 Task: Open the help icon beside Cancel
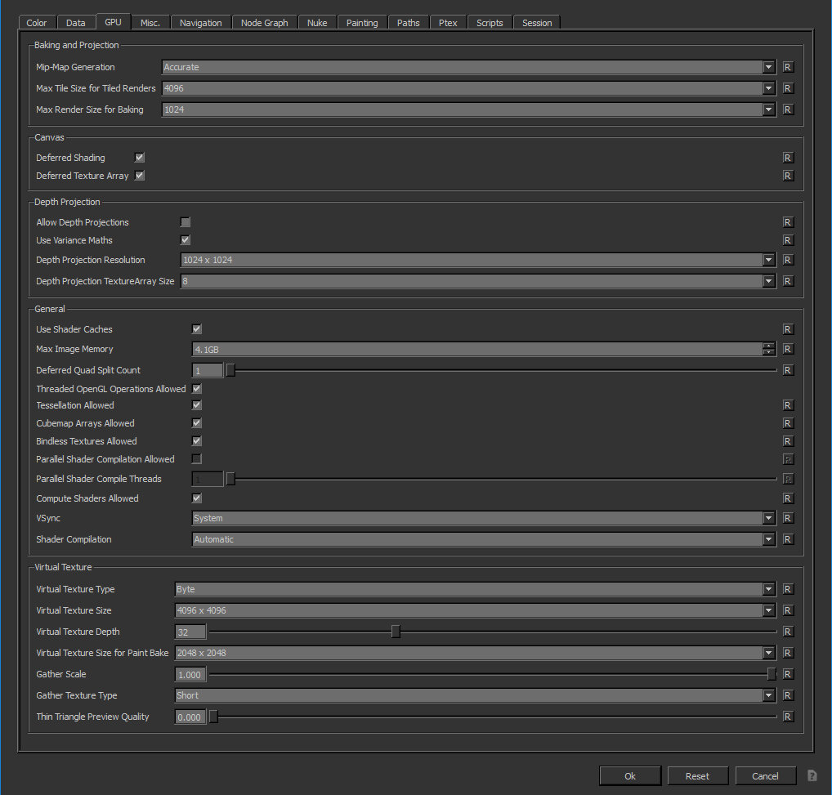click(812, 775)
